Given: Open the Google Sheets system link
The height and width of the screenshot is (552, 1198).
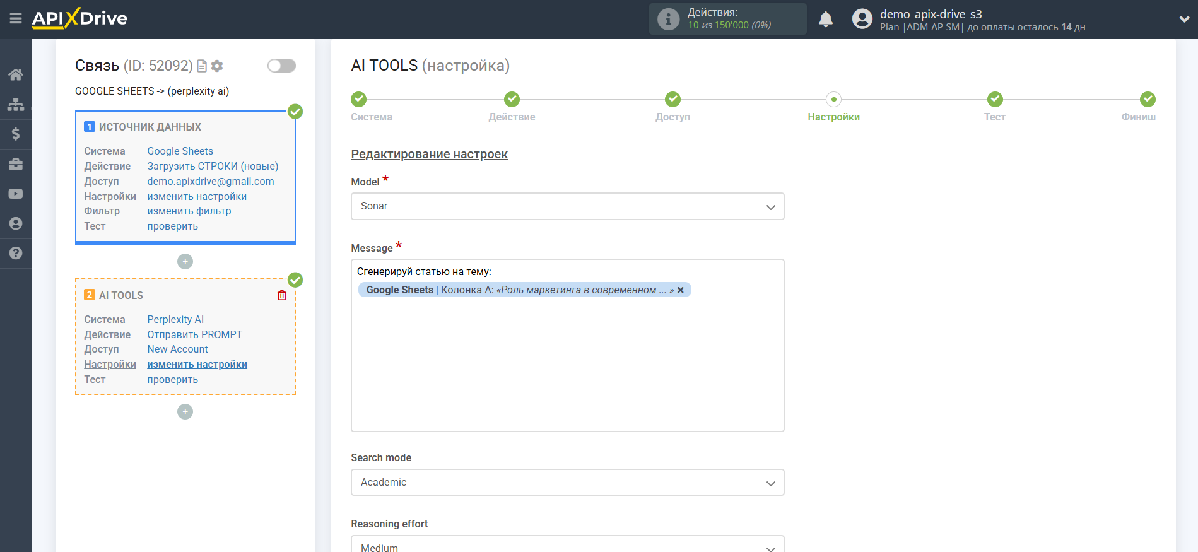Looking at the screenshot, I should (x=180, y=151).
